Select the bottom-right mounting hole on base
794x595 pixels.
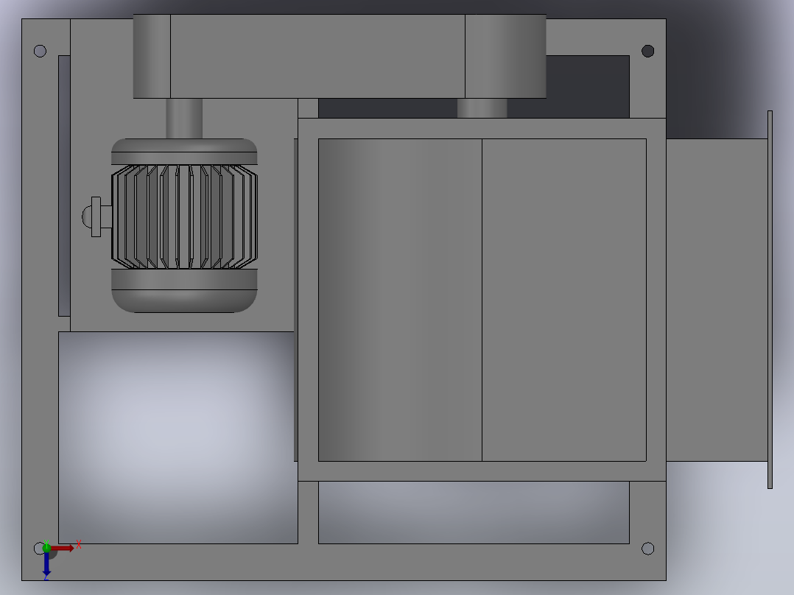[x=647, y=549]
